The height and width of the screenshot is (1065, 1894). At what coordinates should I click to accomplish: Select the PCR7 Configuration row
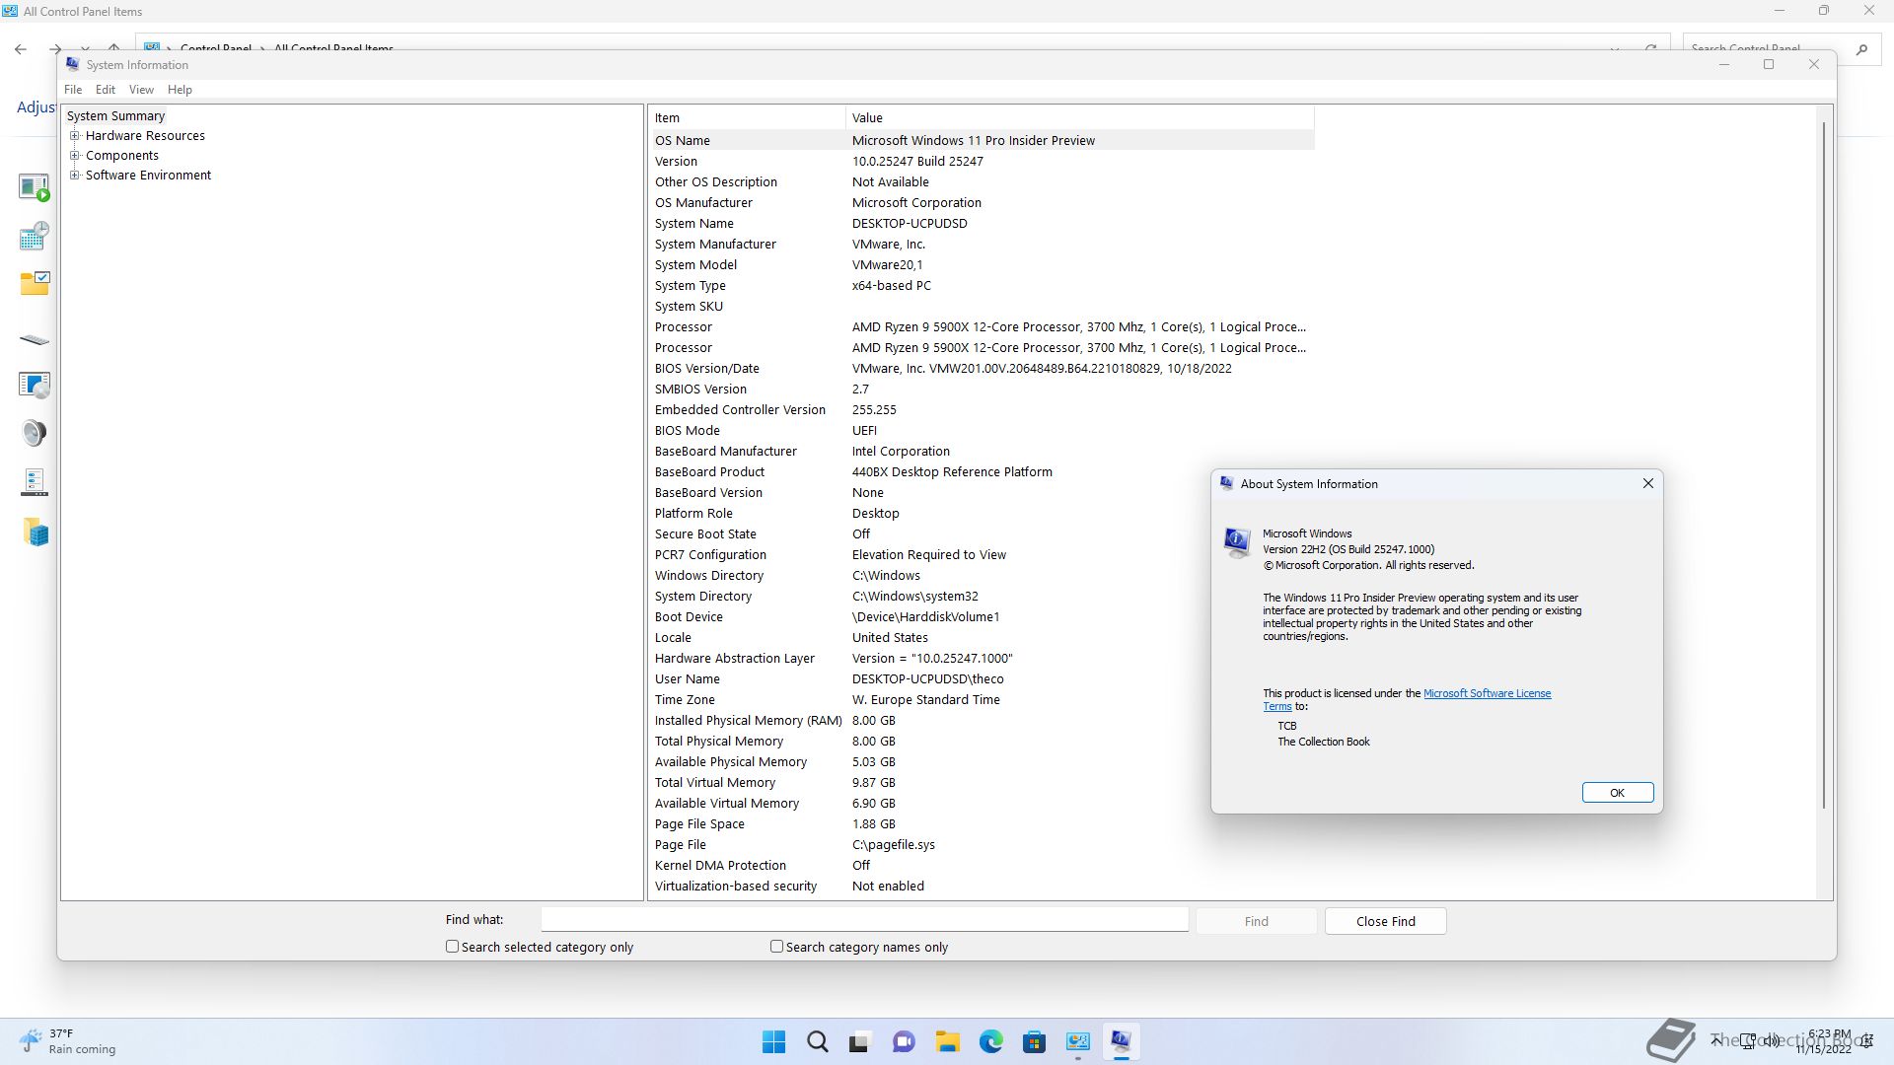[x=983, y=554]
